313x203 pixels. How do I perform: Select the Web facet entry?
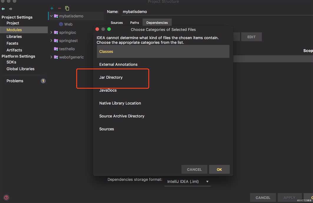click(x=68, y=24)
